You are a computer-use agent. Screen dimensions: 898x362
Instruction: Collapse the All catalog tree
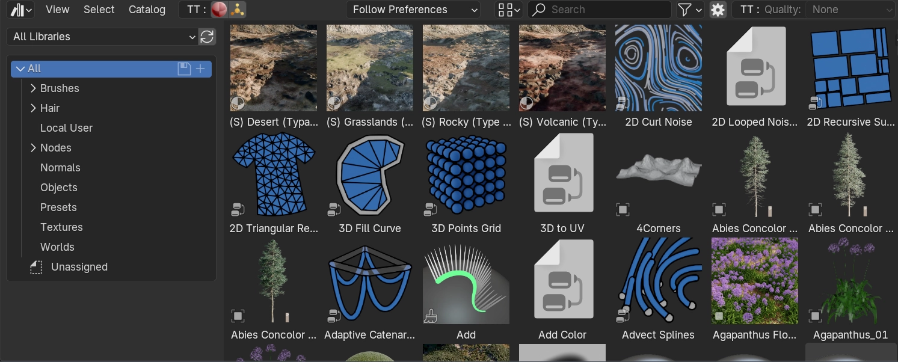[x=20, y=69]
